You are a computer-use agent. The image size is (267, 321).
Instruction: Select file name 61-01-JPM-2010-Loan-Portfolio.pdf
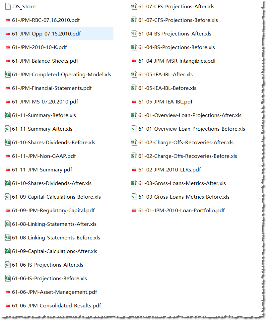pos(182,211)
